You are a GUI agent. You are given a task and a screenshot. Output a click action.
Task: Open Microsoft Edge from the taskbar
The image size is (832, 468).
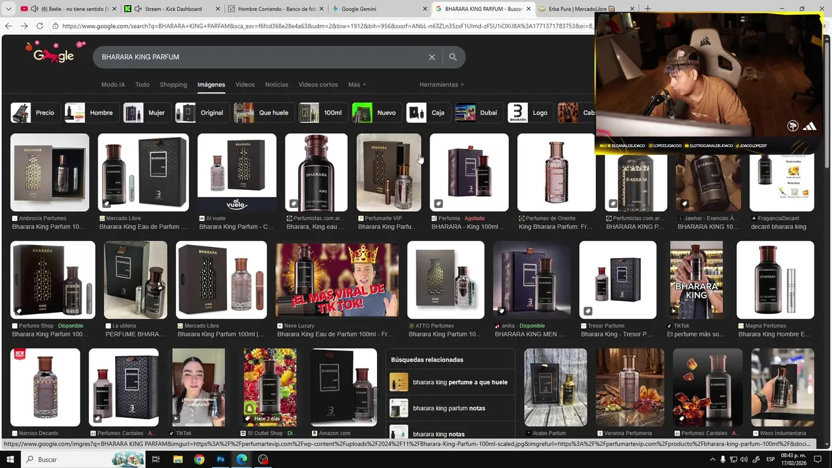tap(242, 460)
